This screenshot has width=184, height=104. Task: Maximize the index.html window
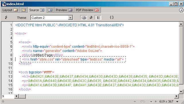[176, 4]
